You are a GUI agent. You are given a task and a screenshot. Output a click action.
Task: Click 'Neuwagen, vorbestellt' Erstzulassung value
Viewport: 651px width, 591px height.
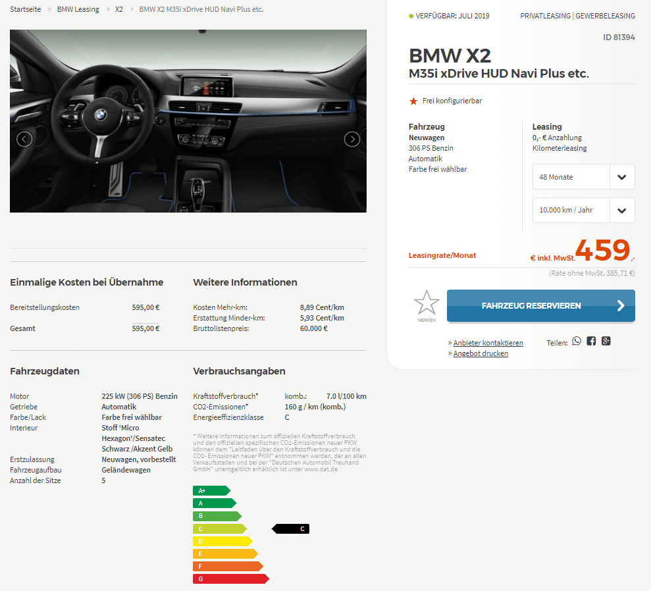click(x=139, y=459)
